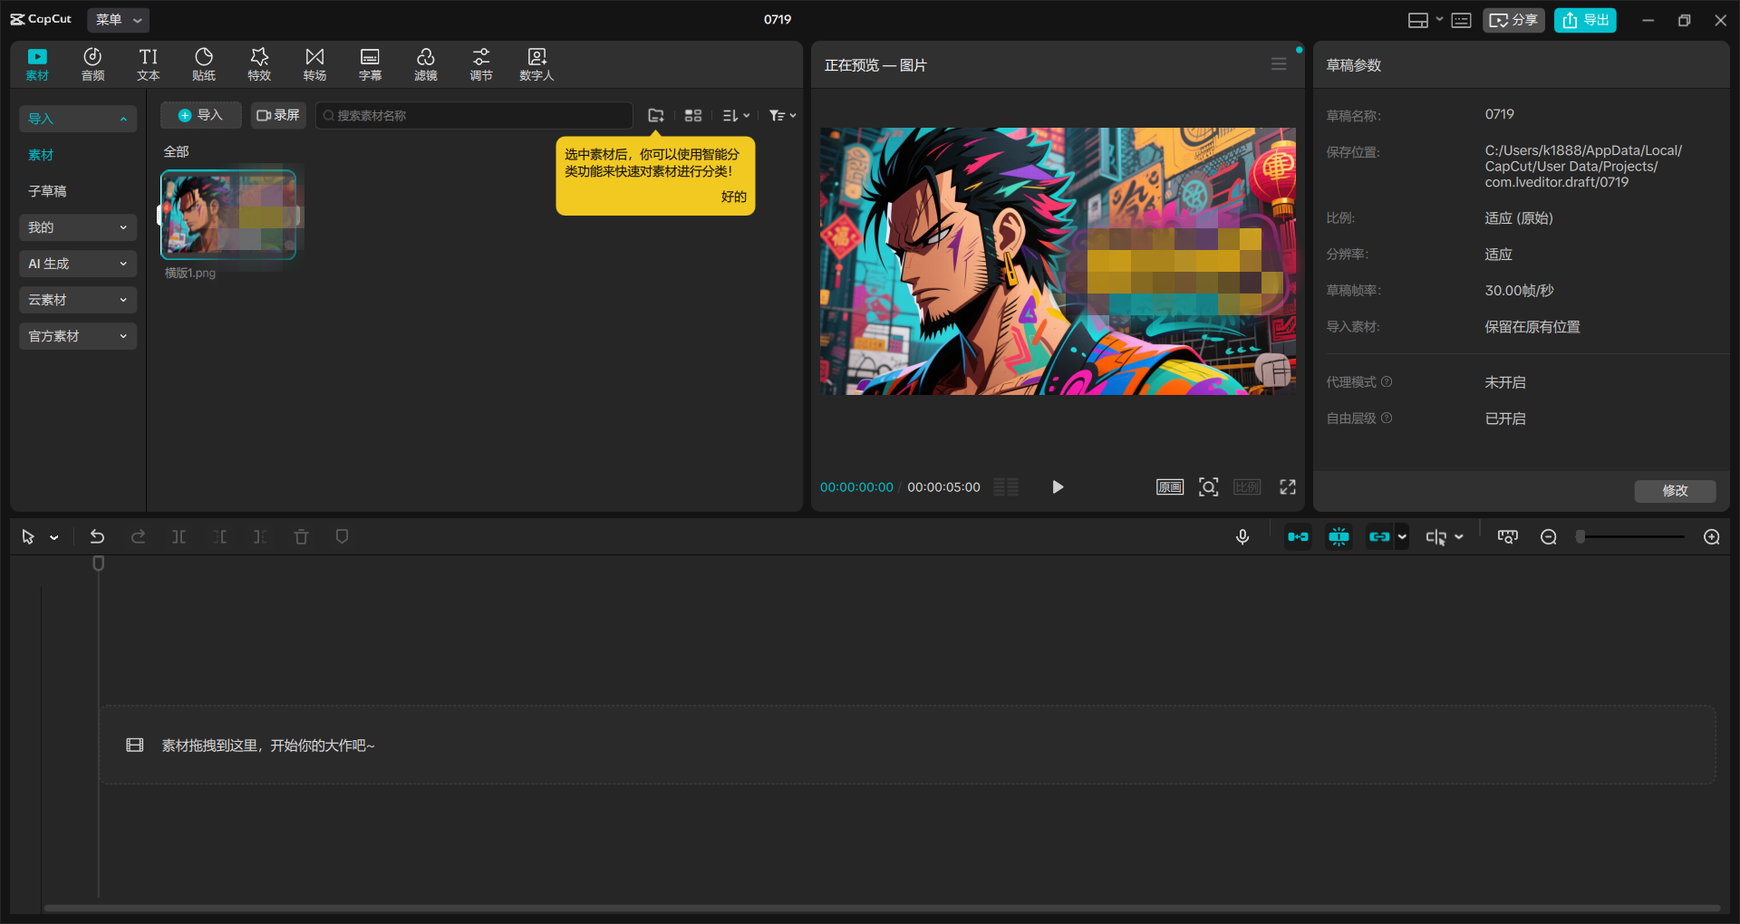
Task: Enter fullscreen preview
Action: (1288, 487)
